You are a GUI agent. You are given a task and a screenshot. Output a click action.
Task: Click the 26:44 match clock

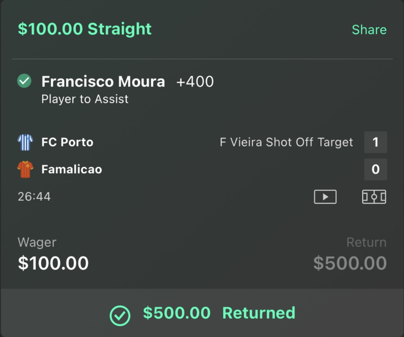pyautogui.click(x=34, y=197)
